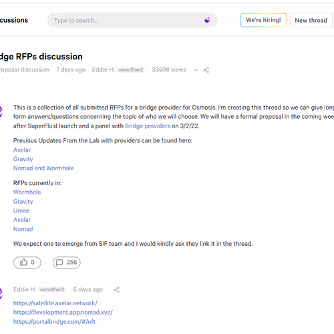The width and height of the screenshot is (334, 334).
Task: Open Gravity link under Previous Updates
Action: coord(23,159)
